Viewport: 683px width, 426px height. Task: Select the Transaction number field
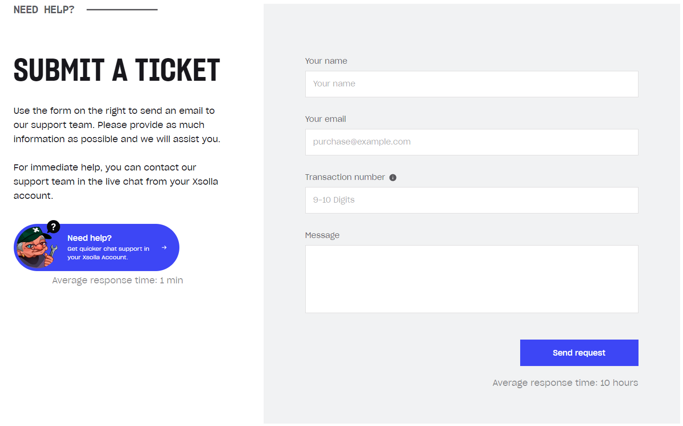471,200
